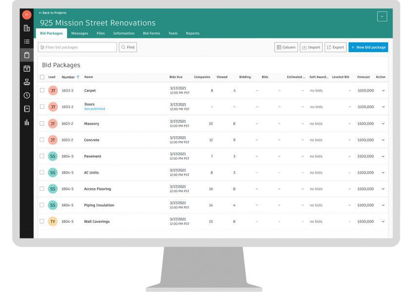Expand actions for the Wall Coverings row
This screenshot has width=412, height=292.
click(x=383, y=221)
